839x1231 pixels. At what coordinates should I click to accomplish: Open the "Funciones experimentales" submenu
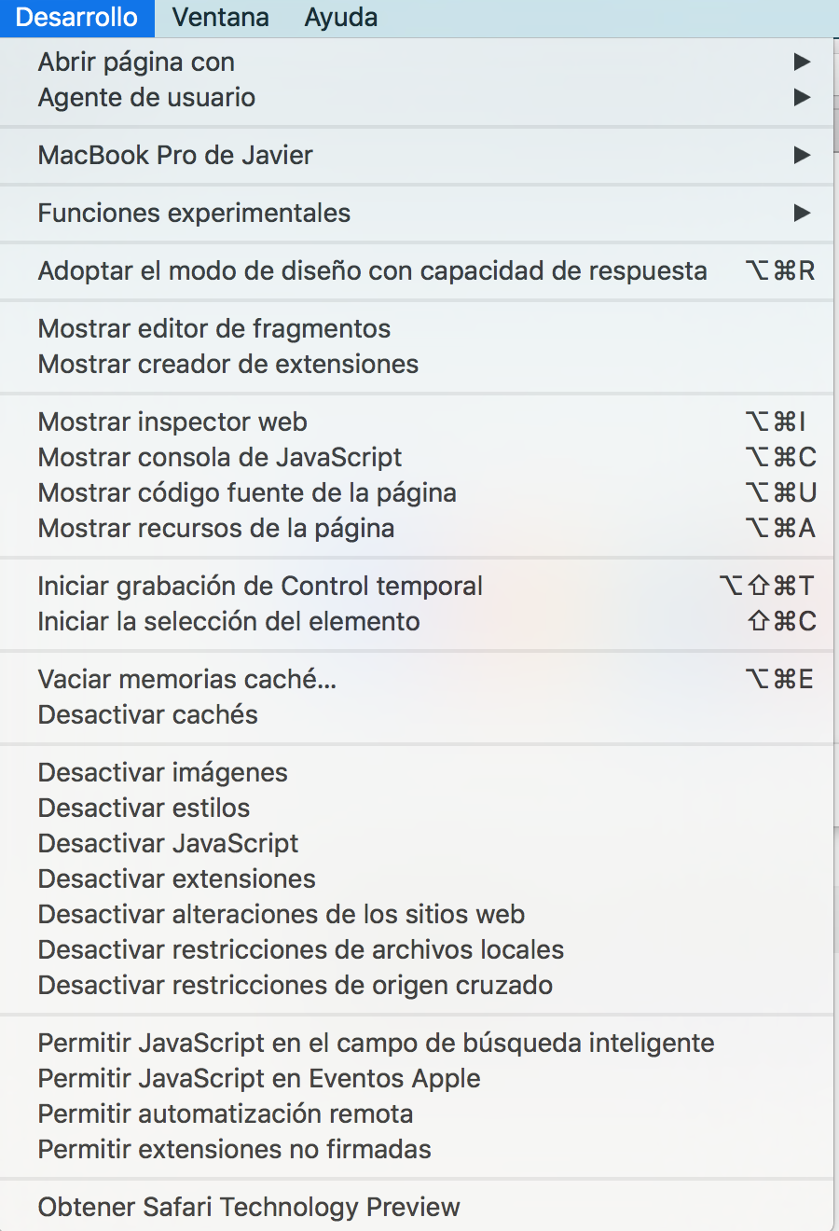pyautogui.click(x=193, y=213)
